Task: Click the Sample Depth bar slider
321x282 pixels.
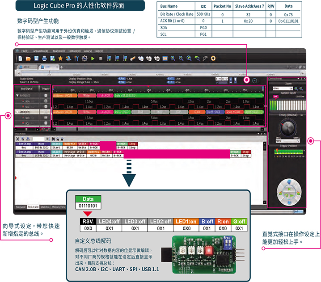Action: click(x=287, y=105)
